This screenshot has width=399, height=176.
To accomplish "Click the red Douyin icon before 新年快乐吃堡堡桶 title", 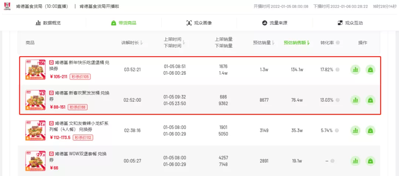I will click(x=51, y=62).
